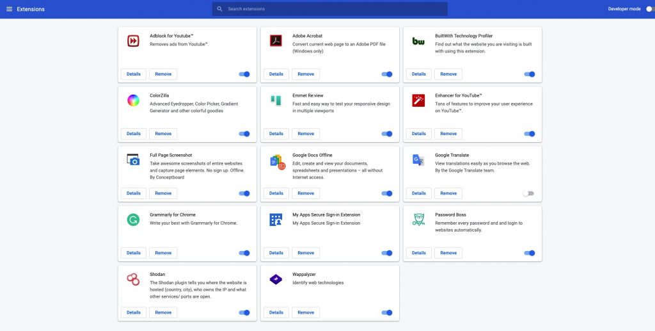Open Details for Shodan
655x331 pixels.
(134, 312)
